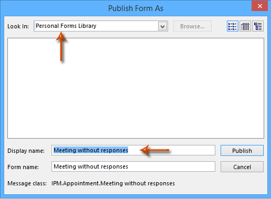Focus the Form name input field
The width and height of the screenshot is (271, 199).
pyautogui.click(x=133, y=166)
